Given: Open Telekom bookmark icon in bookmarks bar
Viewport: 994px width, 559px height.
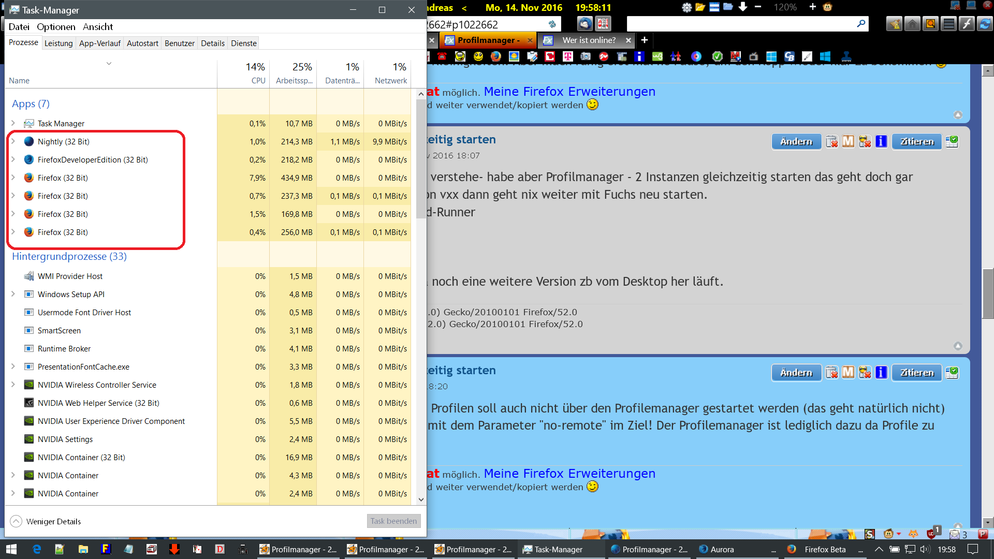Looking at the screenshot, I should click(x=568, y=56).
